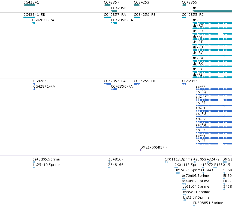Click protein CG42356-PA label
The image size is (232, 207).
(x=122, y=86)
